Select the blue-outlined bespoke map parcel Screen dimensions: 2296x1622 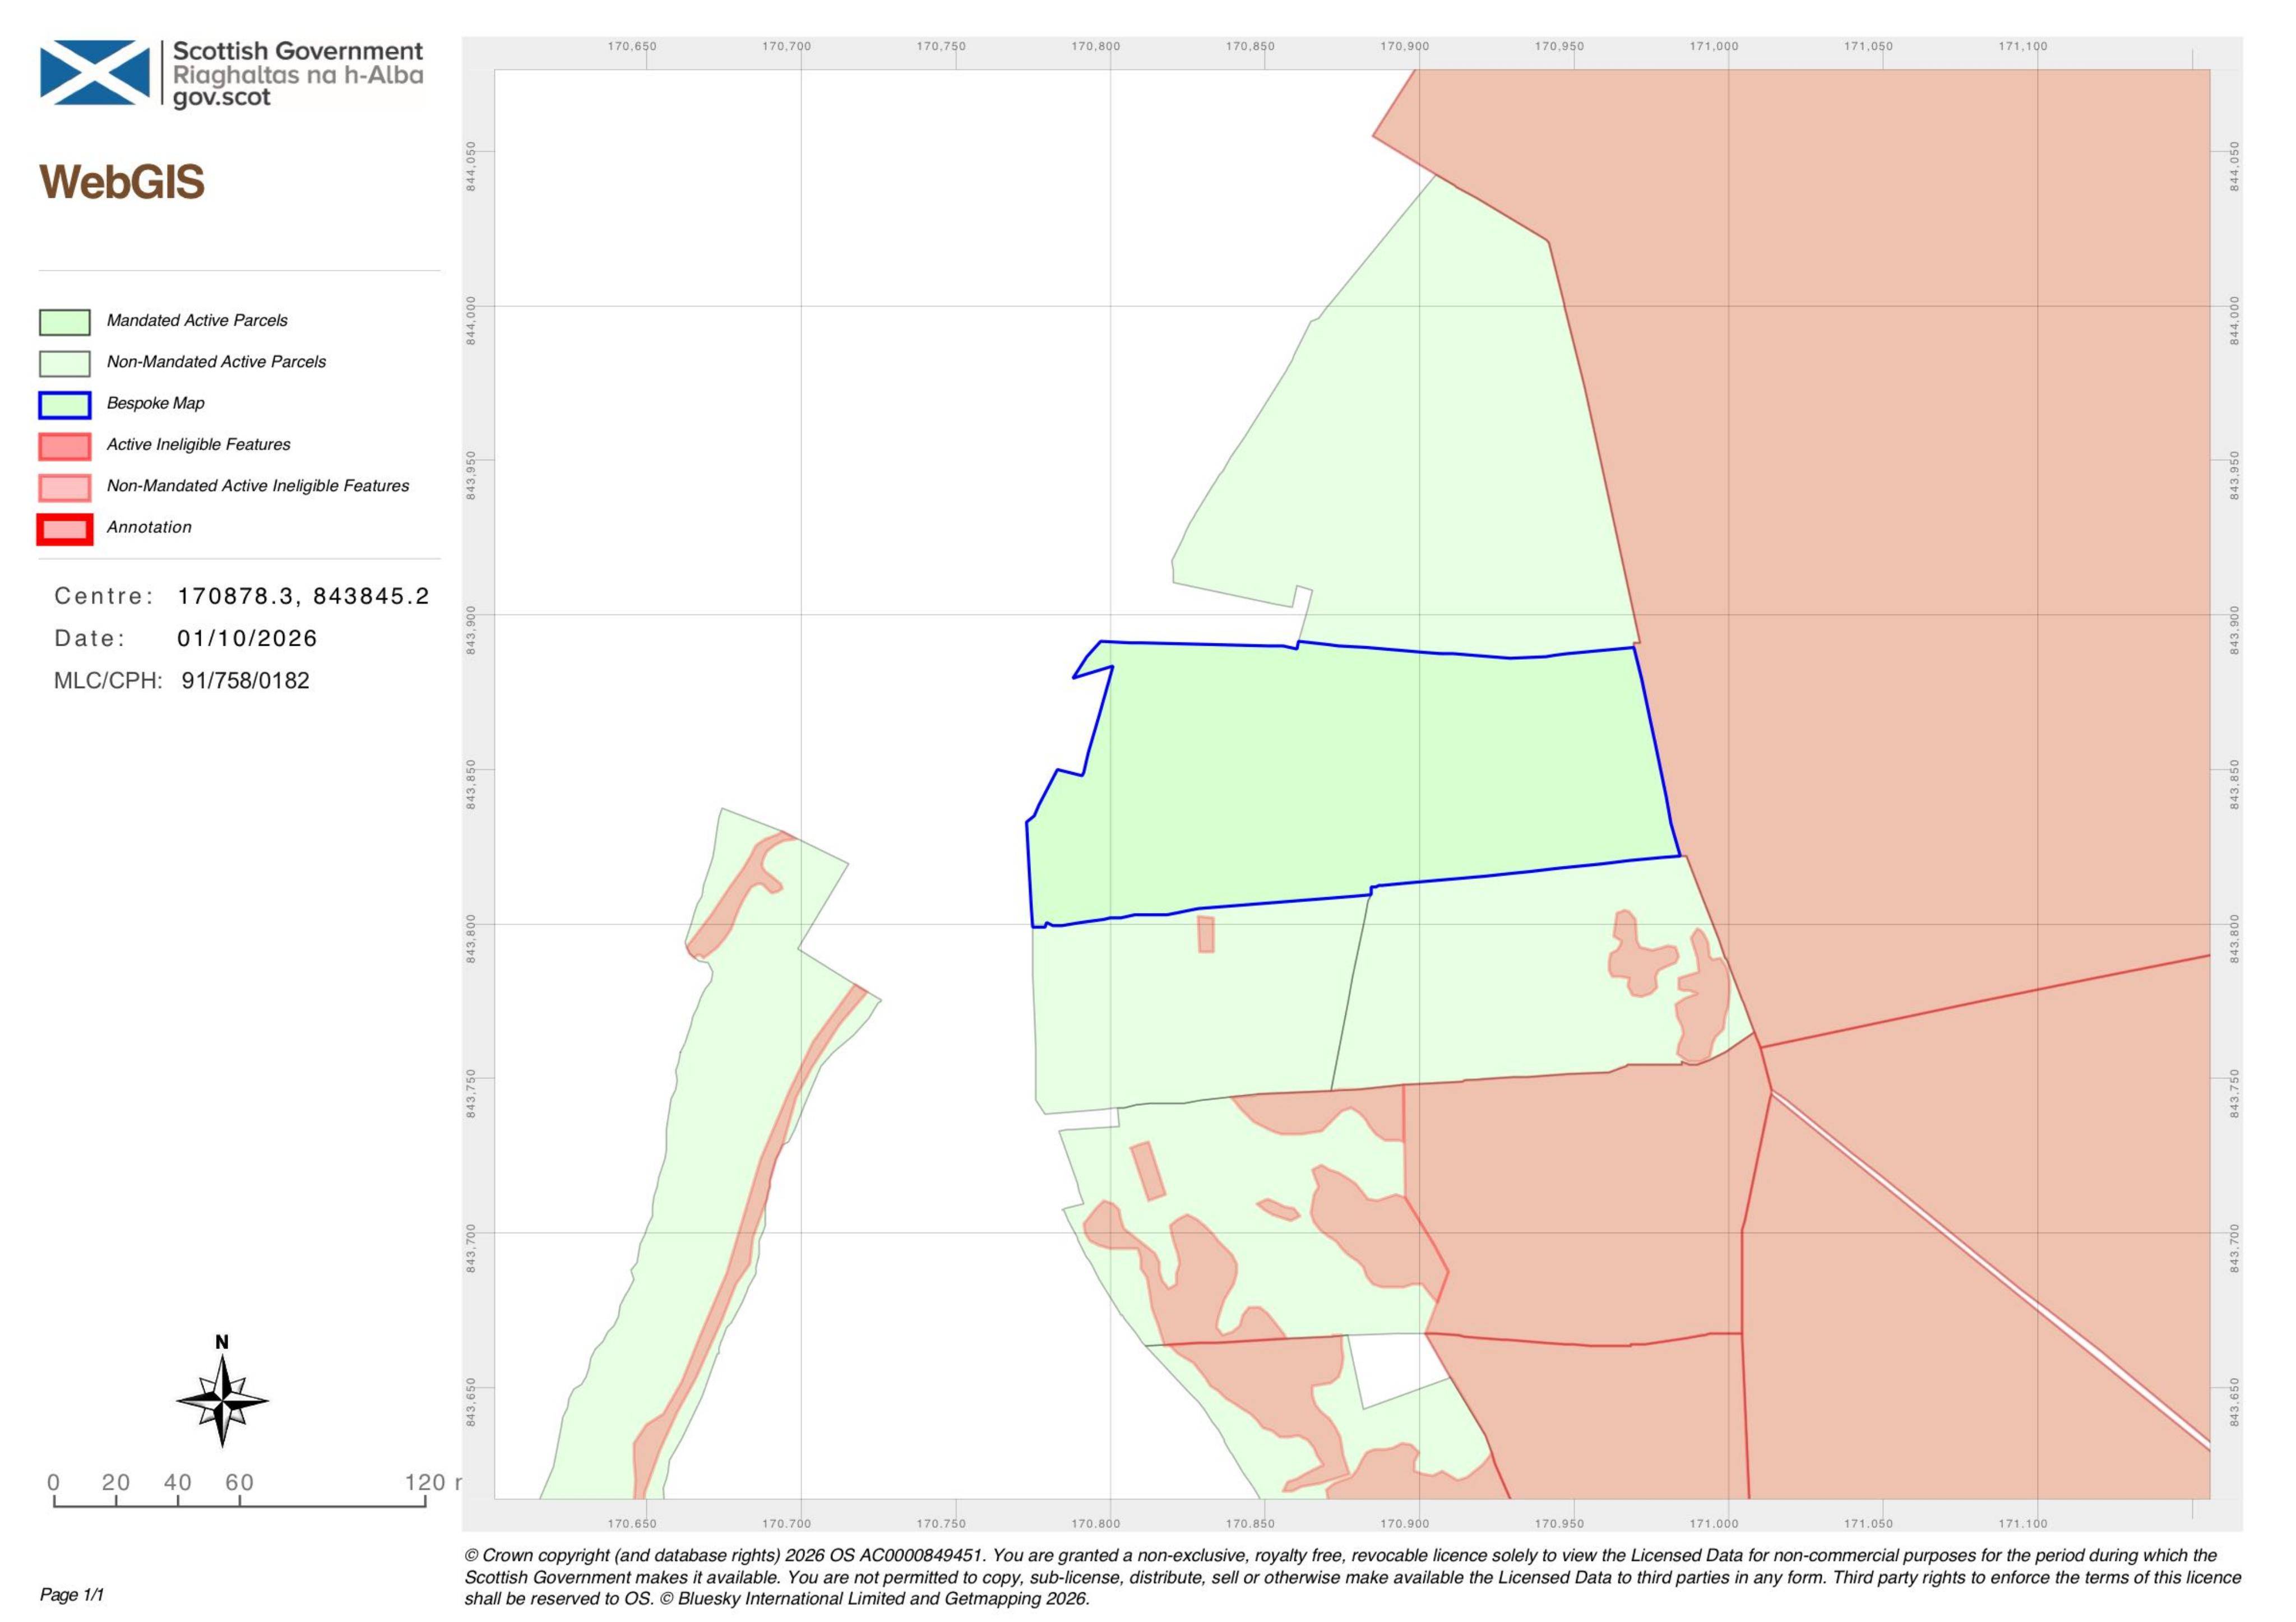click(x=1350, y=780)
